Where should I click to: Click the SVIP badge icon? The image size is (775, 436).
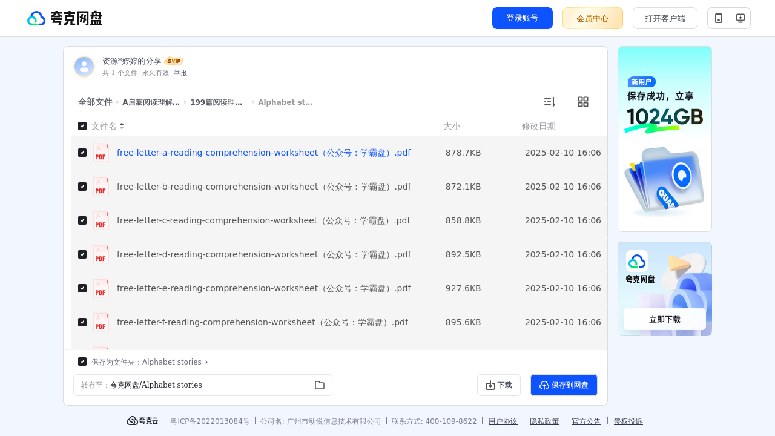click(174, 61)
